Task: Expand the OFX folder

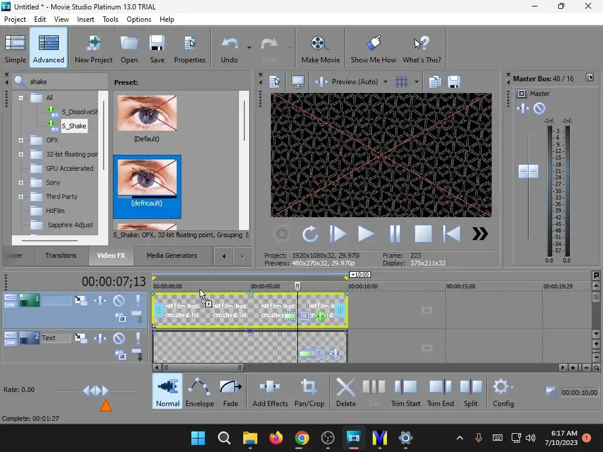Action: point(21,140)
